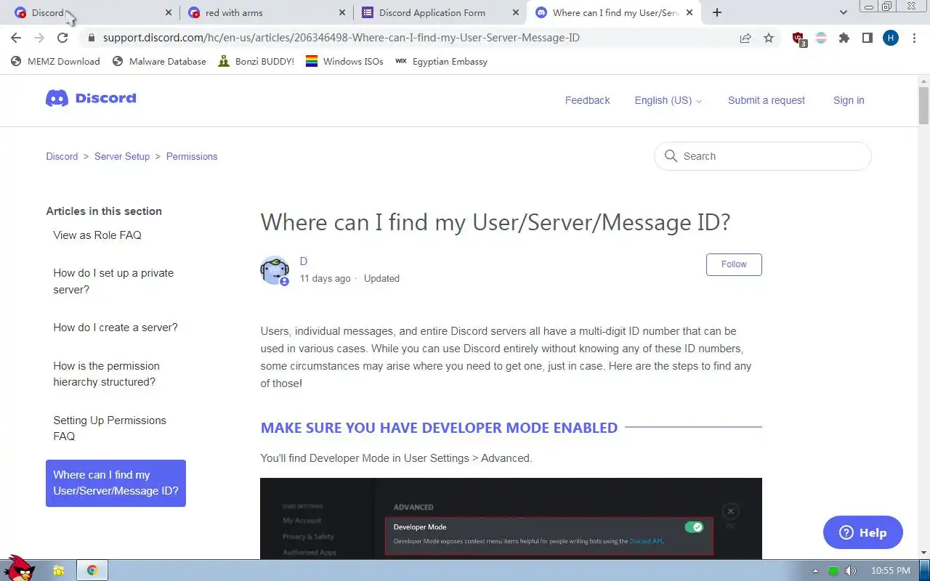Open Bonzi BUDDY! bookmark
This screenshot has height=581, width=930.
point(256,62)
